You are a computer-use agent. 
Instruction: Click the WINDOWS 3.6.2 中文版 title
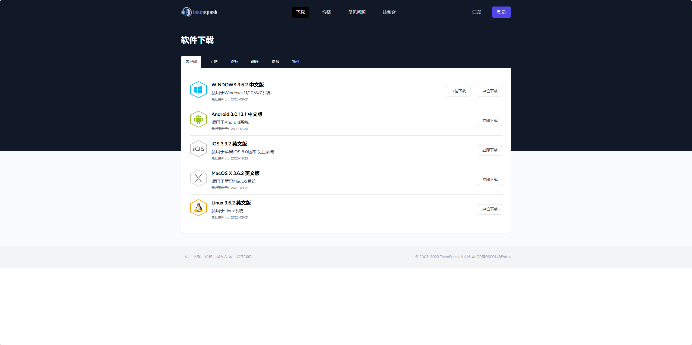pyautogui.click(x=238, y=85)
